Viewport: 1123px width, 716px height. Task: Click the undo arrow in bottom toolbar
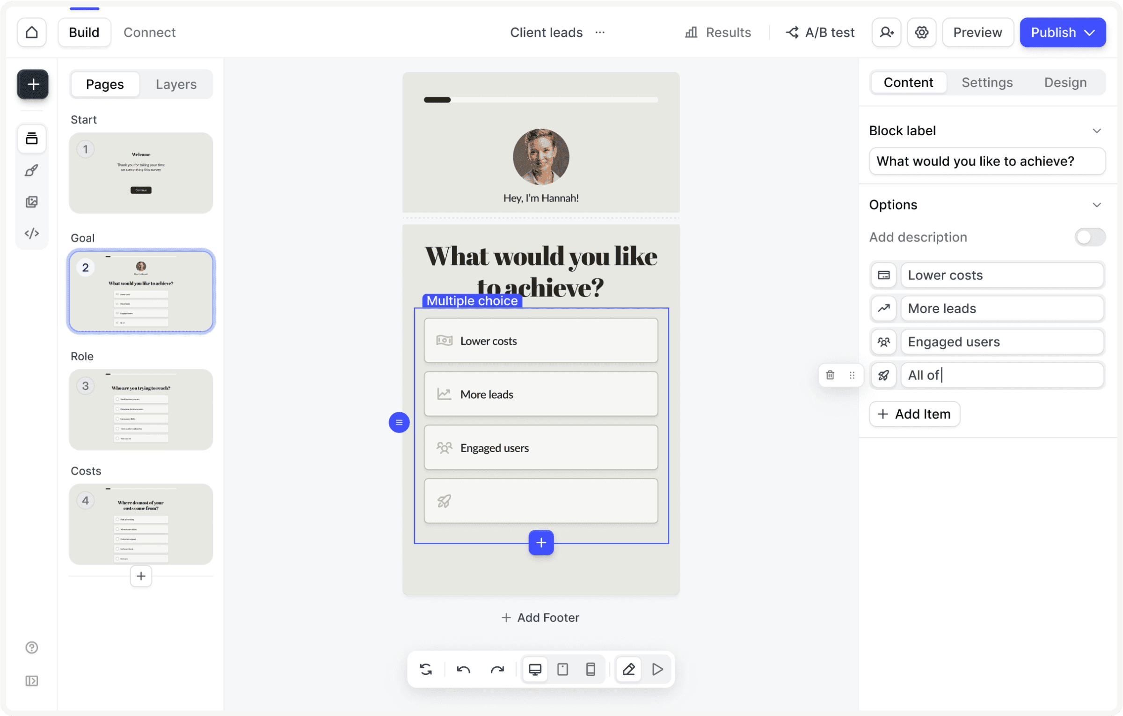[463, 669]
